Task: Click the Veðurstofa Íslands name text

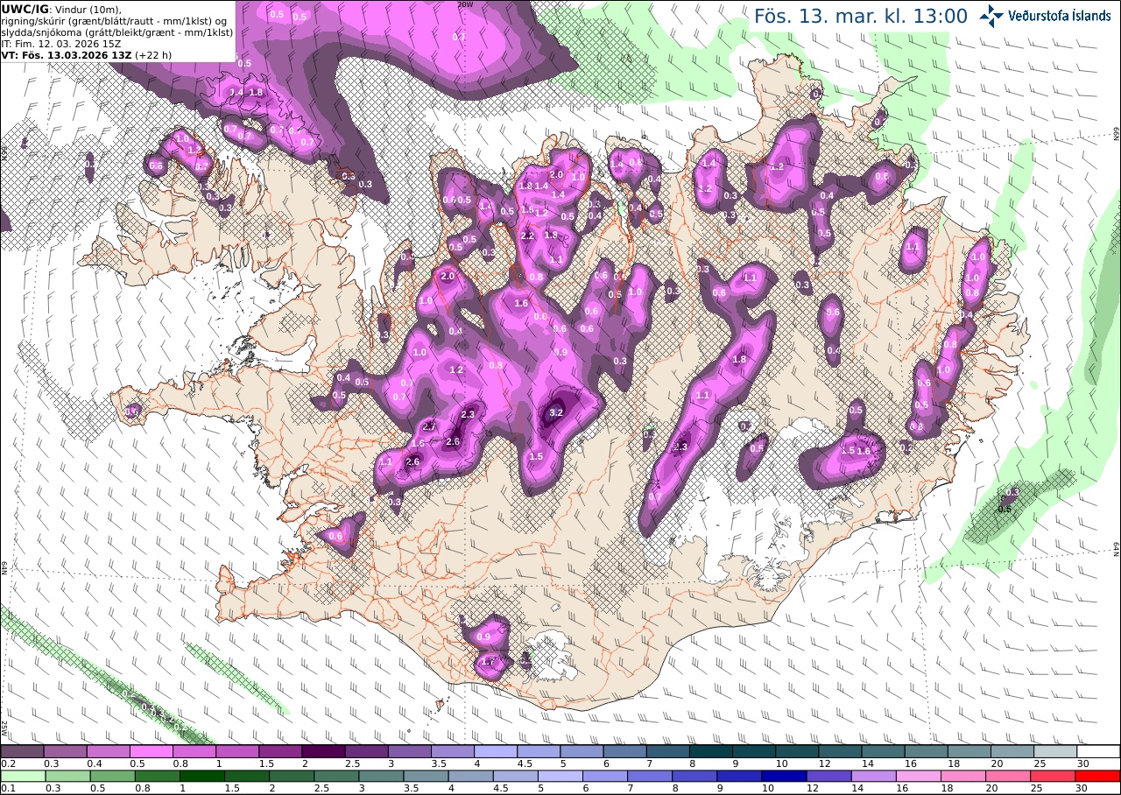Action: pos(1060,15)
